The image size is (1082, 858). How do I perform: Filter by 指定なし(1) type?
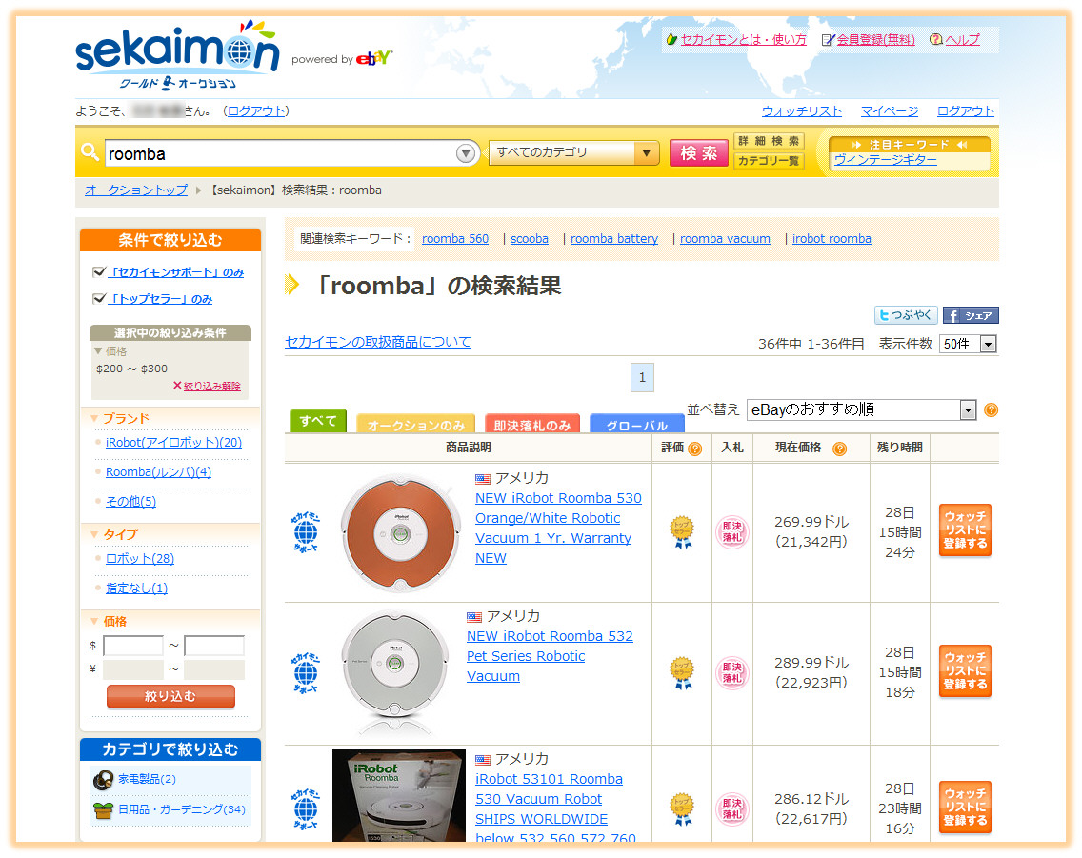pos(136,589)
